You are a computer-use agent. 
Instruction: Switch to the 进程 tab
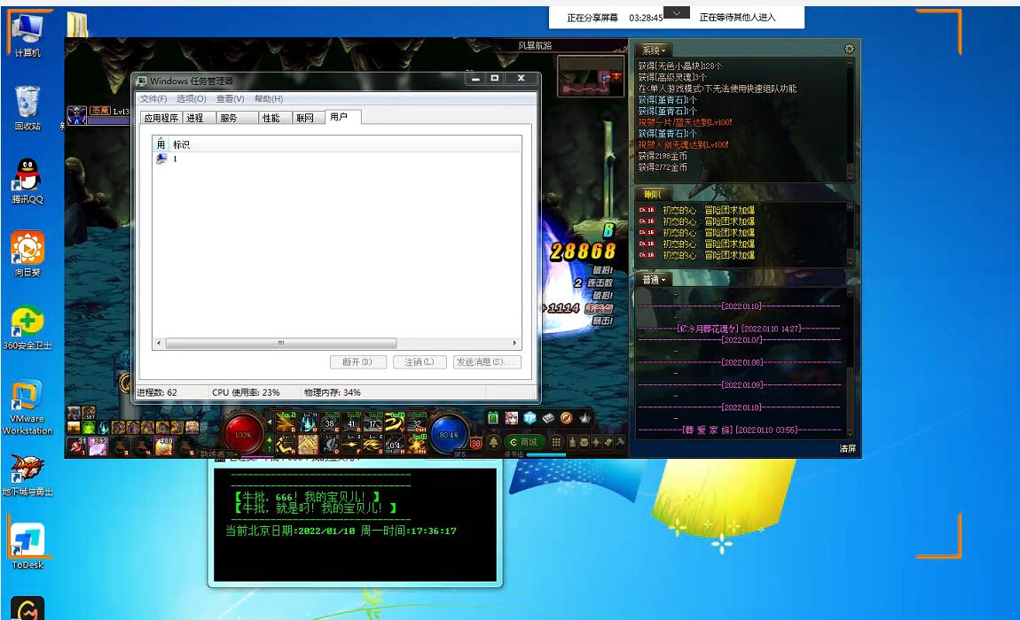[199, 118]
